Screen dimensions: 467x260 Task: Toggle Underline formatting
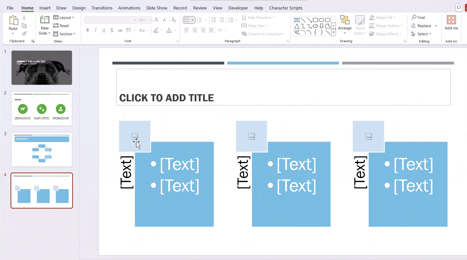pos(103,30)
